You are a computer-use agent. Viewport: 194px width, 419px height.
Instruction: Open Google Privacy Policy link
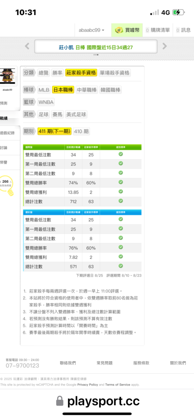88,385
